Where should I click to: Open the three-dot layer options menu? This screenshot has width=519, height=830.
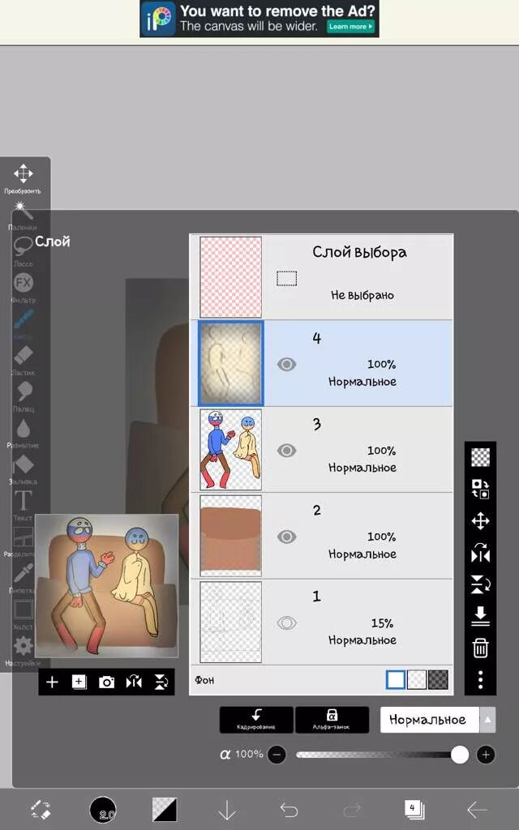tap(480, 680)
